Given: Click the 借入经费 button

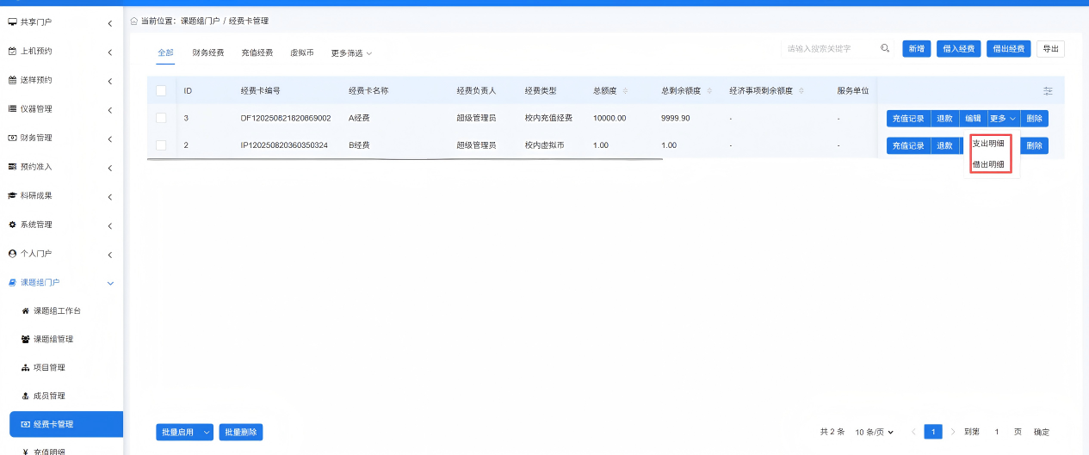Looking at the screenshot, I should pos(958,49).
